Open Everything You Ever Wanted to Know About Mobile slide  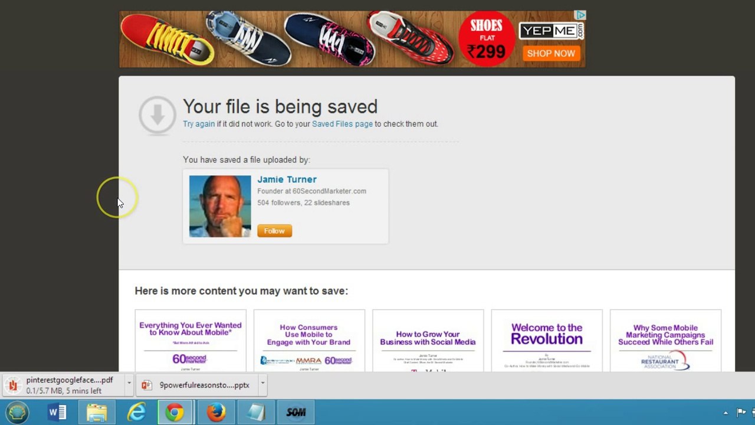tap(191, 341)
